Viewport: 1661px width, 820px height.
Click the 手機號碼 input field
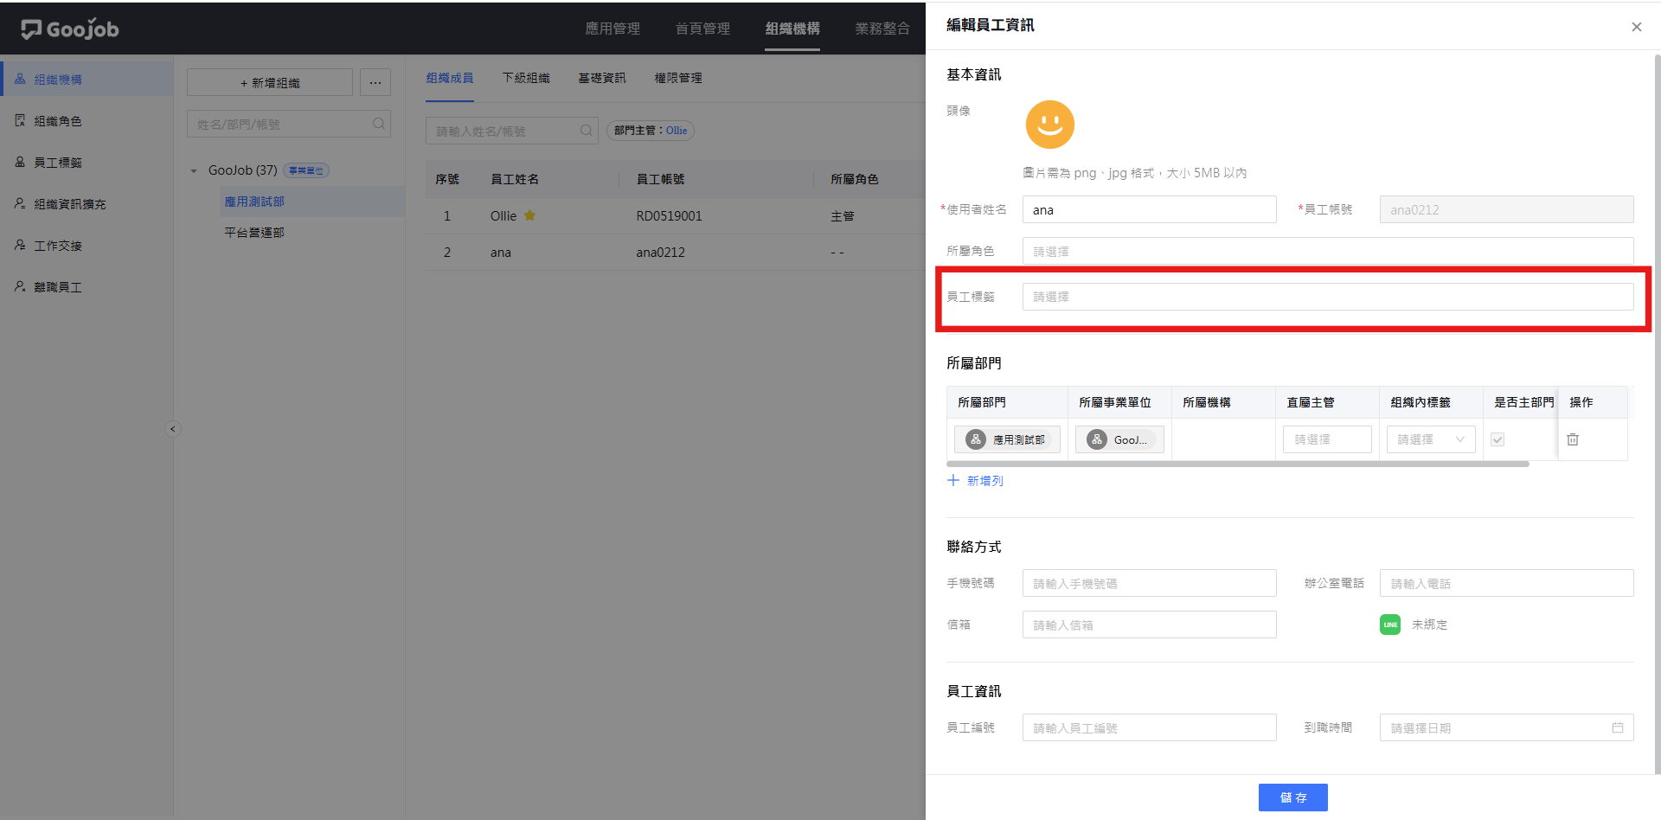click(1149, 583)
